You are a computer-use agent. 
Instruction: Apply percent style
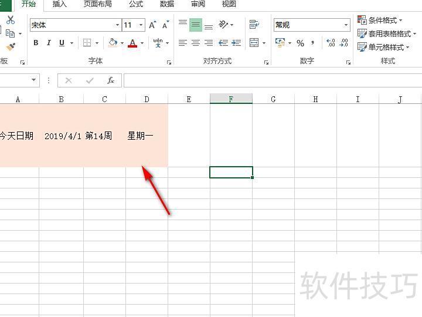pos(300,43)
